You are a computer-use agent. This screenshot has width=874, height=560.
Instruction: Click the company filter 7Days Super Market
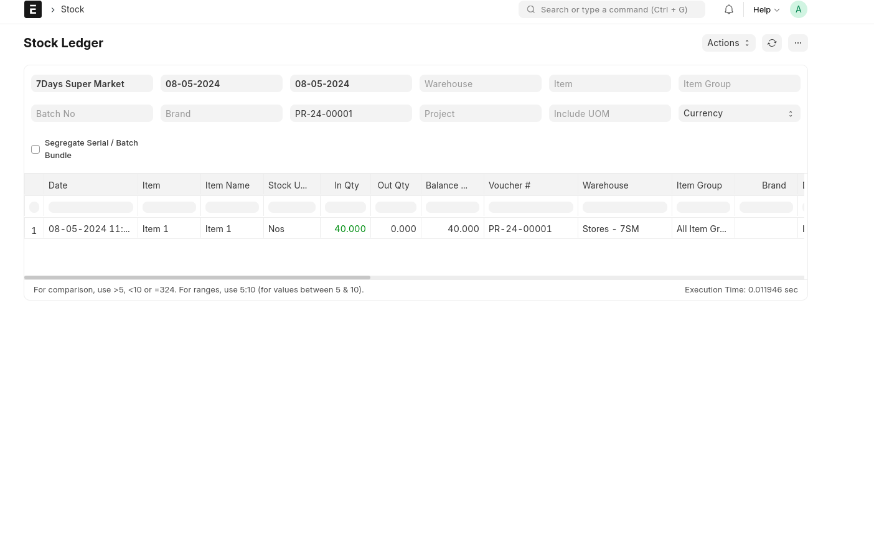tap(92, 83)
